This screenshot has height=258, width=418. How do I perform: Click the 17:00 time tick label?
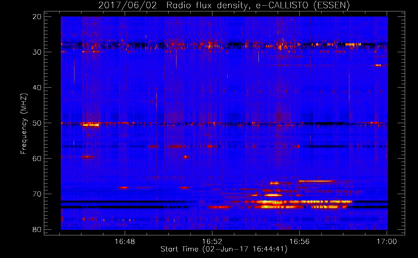[x=387, y=241]
